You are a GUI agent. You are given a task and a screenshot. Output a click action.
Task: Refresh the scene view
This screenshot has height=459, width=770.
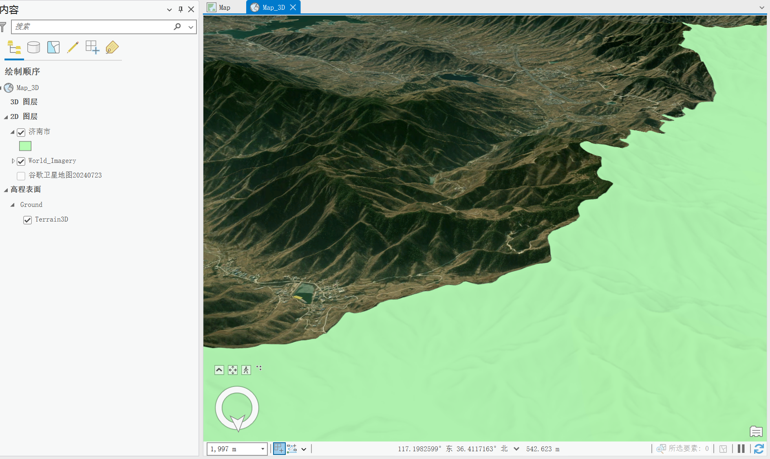[759, 449]
